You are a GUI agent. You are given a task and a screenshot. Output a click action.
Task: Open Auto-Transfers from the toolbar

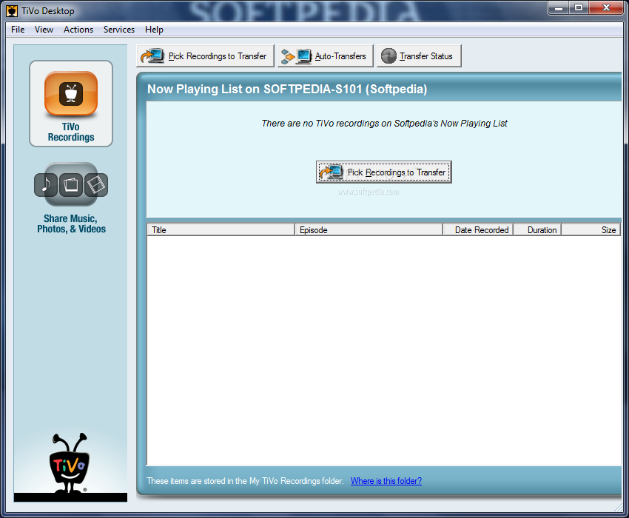point(326,56)
